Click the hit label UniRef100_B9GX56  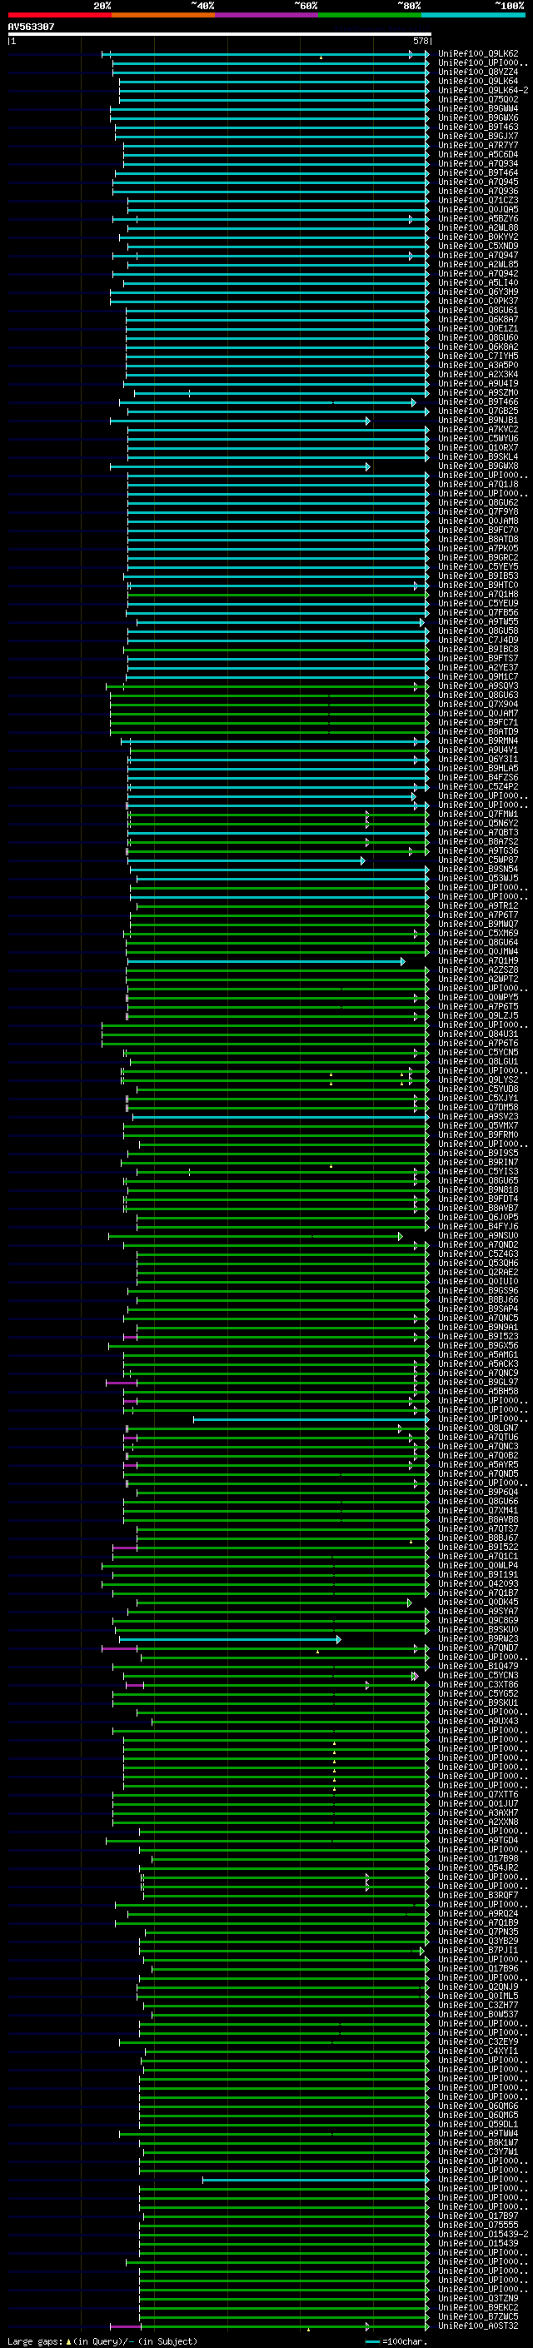tap(478, 1345)
